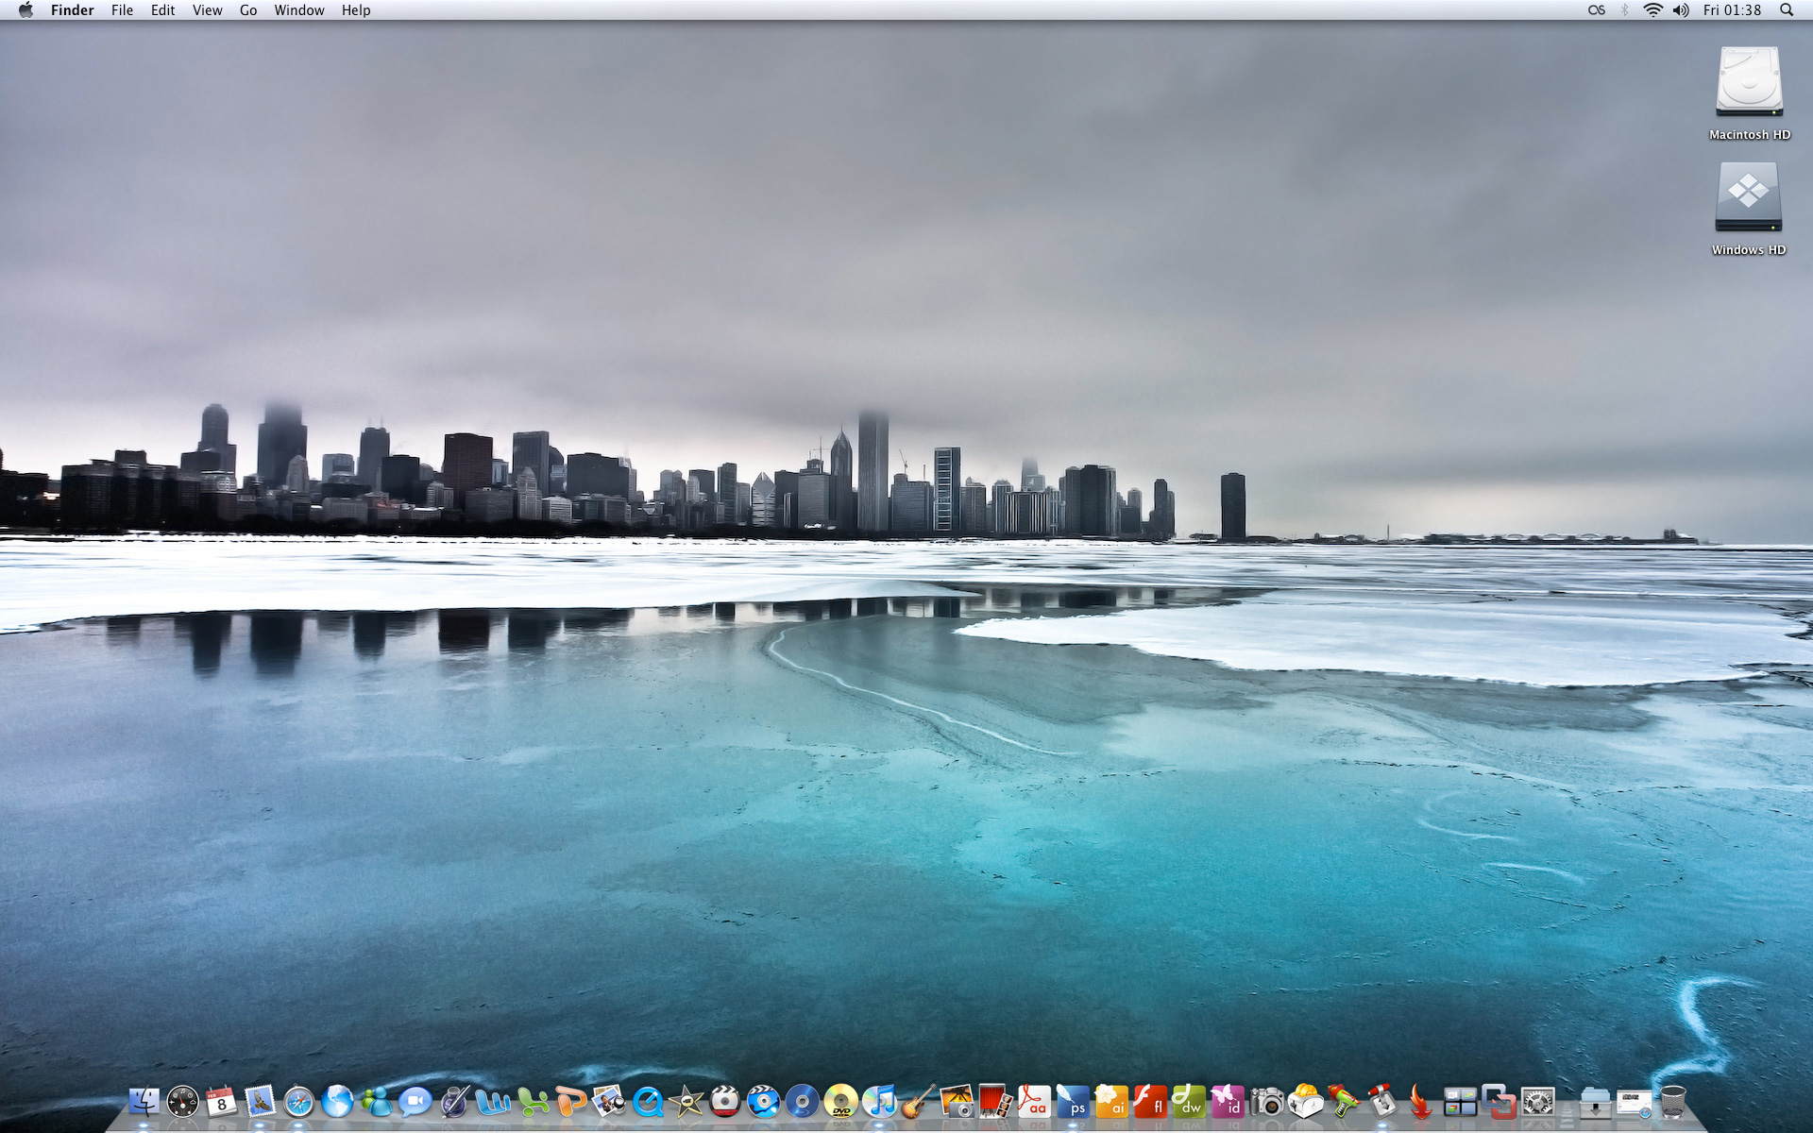Open the Help menu
The width and height of the screenshot is (1813, 1133).
tap(356, 10)
